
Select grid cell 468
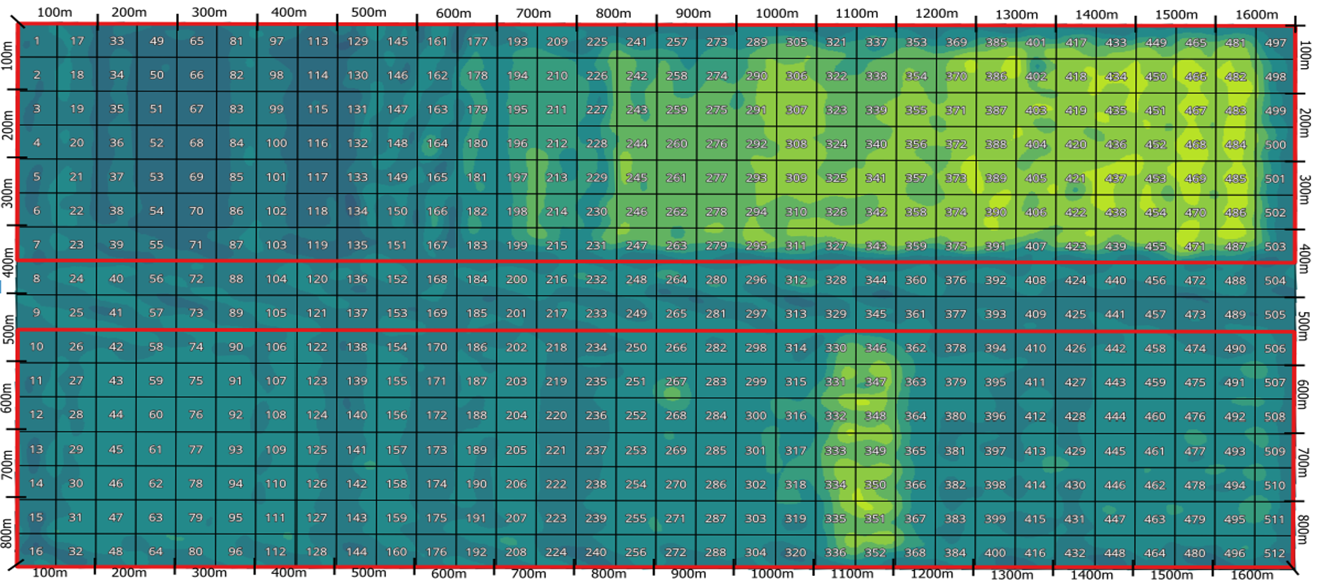tap(1196, 145)
